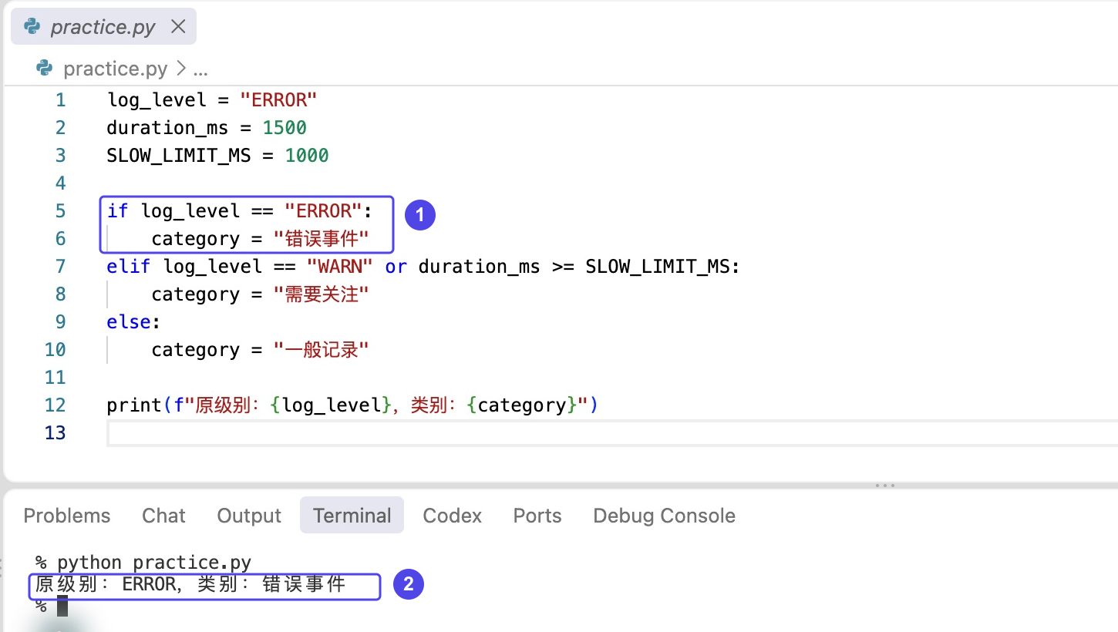Click line number 11 in the gutter
The image size is (1118, 632).
pos(56,378)
